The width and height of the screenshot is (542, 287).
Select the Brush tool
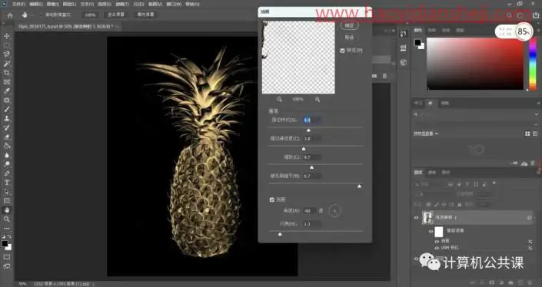7,109
